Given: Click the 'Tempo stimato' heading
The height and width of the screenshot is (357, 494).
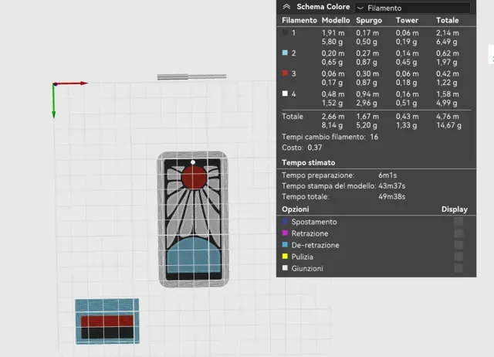Looking at the screenshot, I should pos(309,163).
